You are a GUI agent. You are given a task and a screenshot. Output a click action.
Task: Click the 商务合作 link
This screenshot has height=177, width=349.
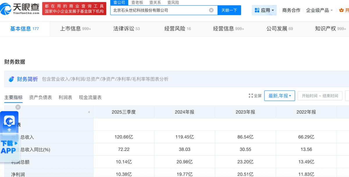click(291, 10)
